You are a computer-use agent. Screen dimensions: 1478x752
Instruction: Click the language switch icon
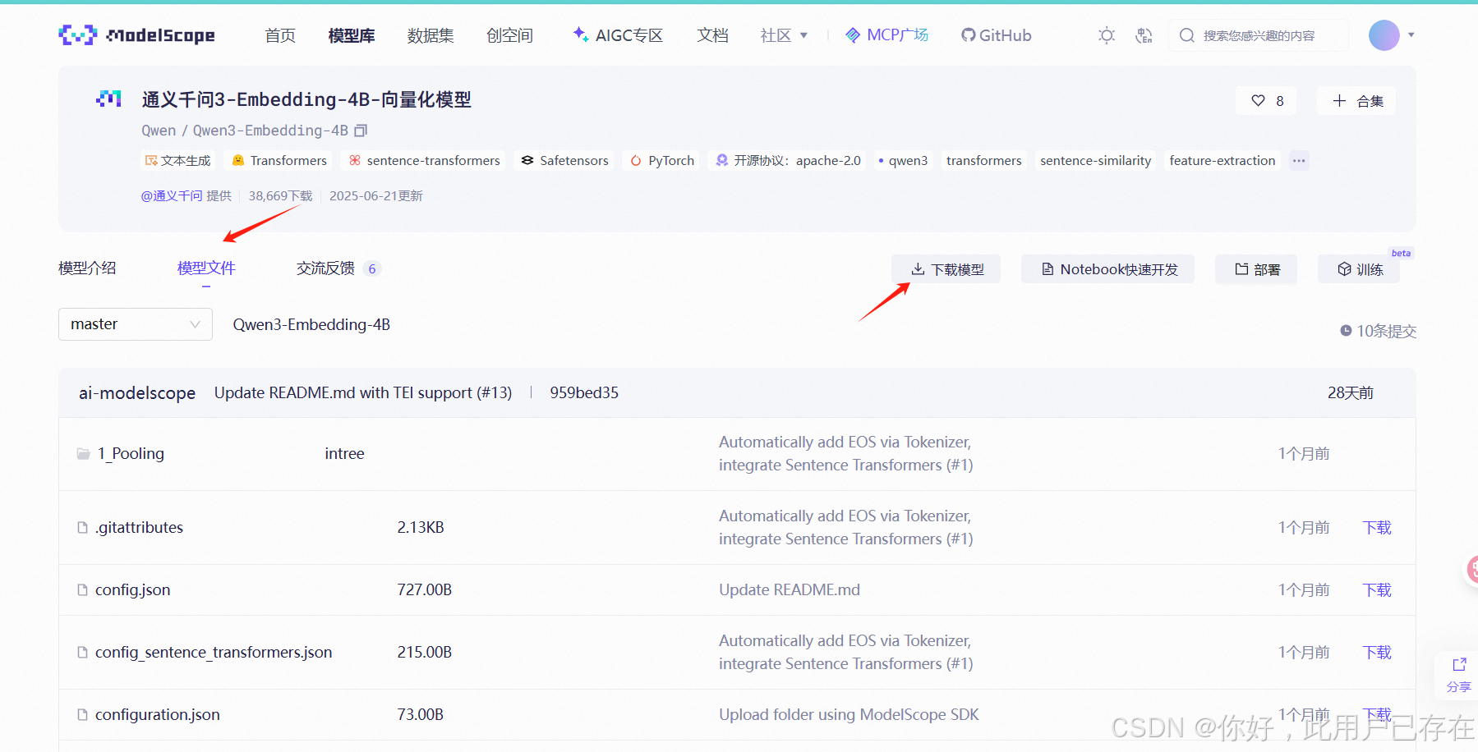[x=1144, y=35]
